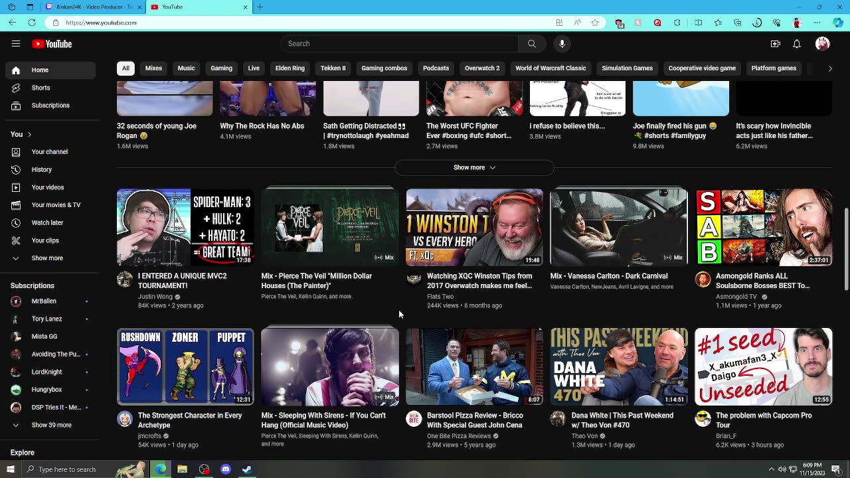Open Justin Wong channel avatar
Viewport: 850px width, 478px height.
pyautogui.click(x=125, y=279)
